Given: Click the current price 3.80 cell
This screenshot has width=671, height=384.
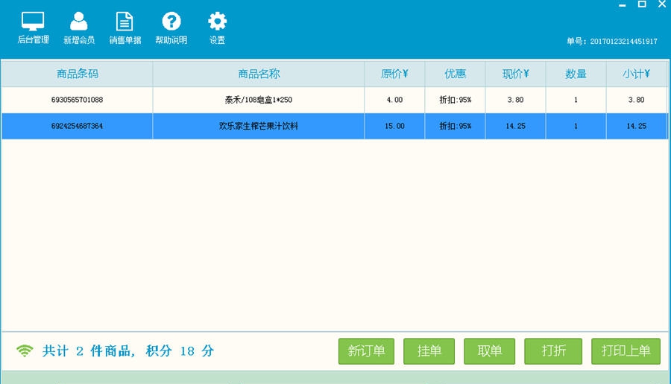Looking at the screenshot, I should [515, 100].
